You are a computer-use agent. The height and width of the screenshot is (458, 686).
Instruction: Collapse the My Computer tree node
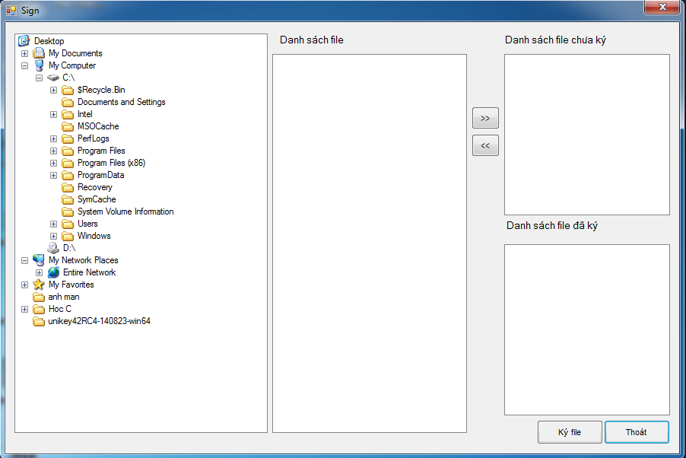pos(24,65)
